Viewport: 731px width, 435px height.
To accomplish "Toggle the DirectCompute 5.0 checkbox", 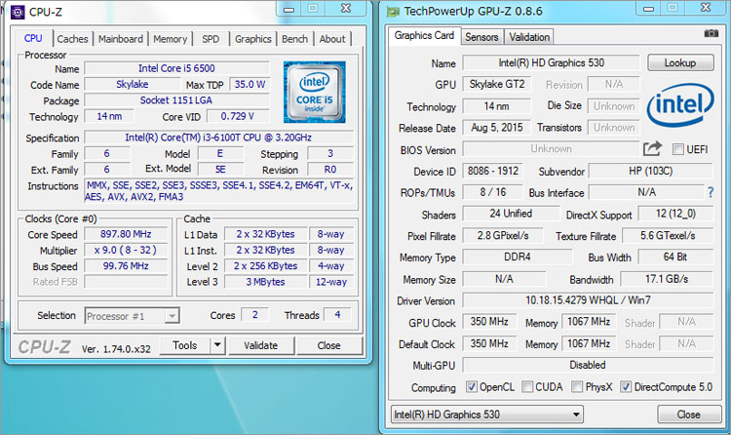I will click(x=626, y=387).
